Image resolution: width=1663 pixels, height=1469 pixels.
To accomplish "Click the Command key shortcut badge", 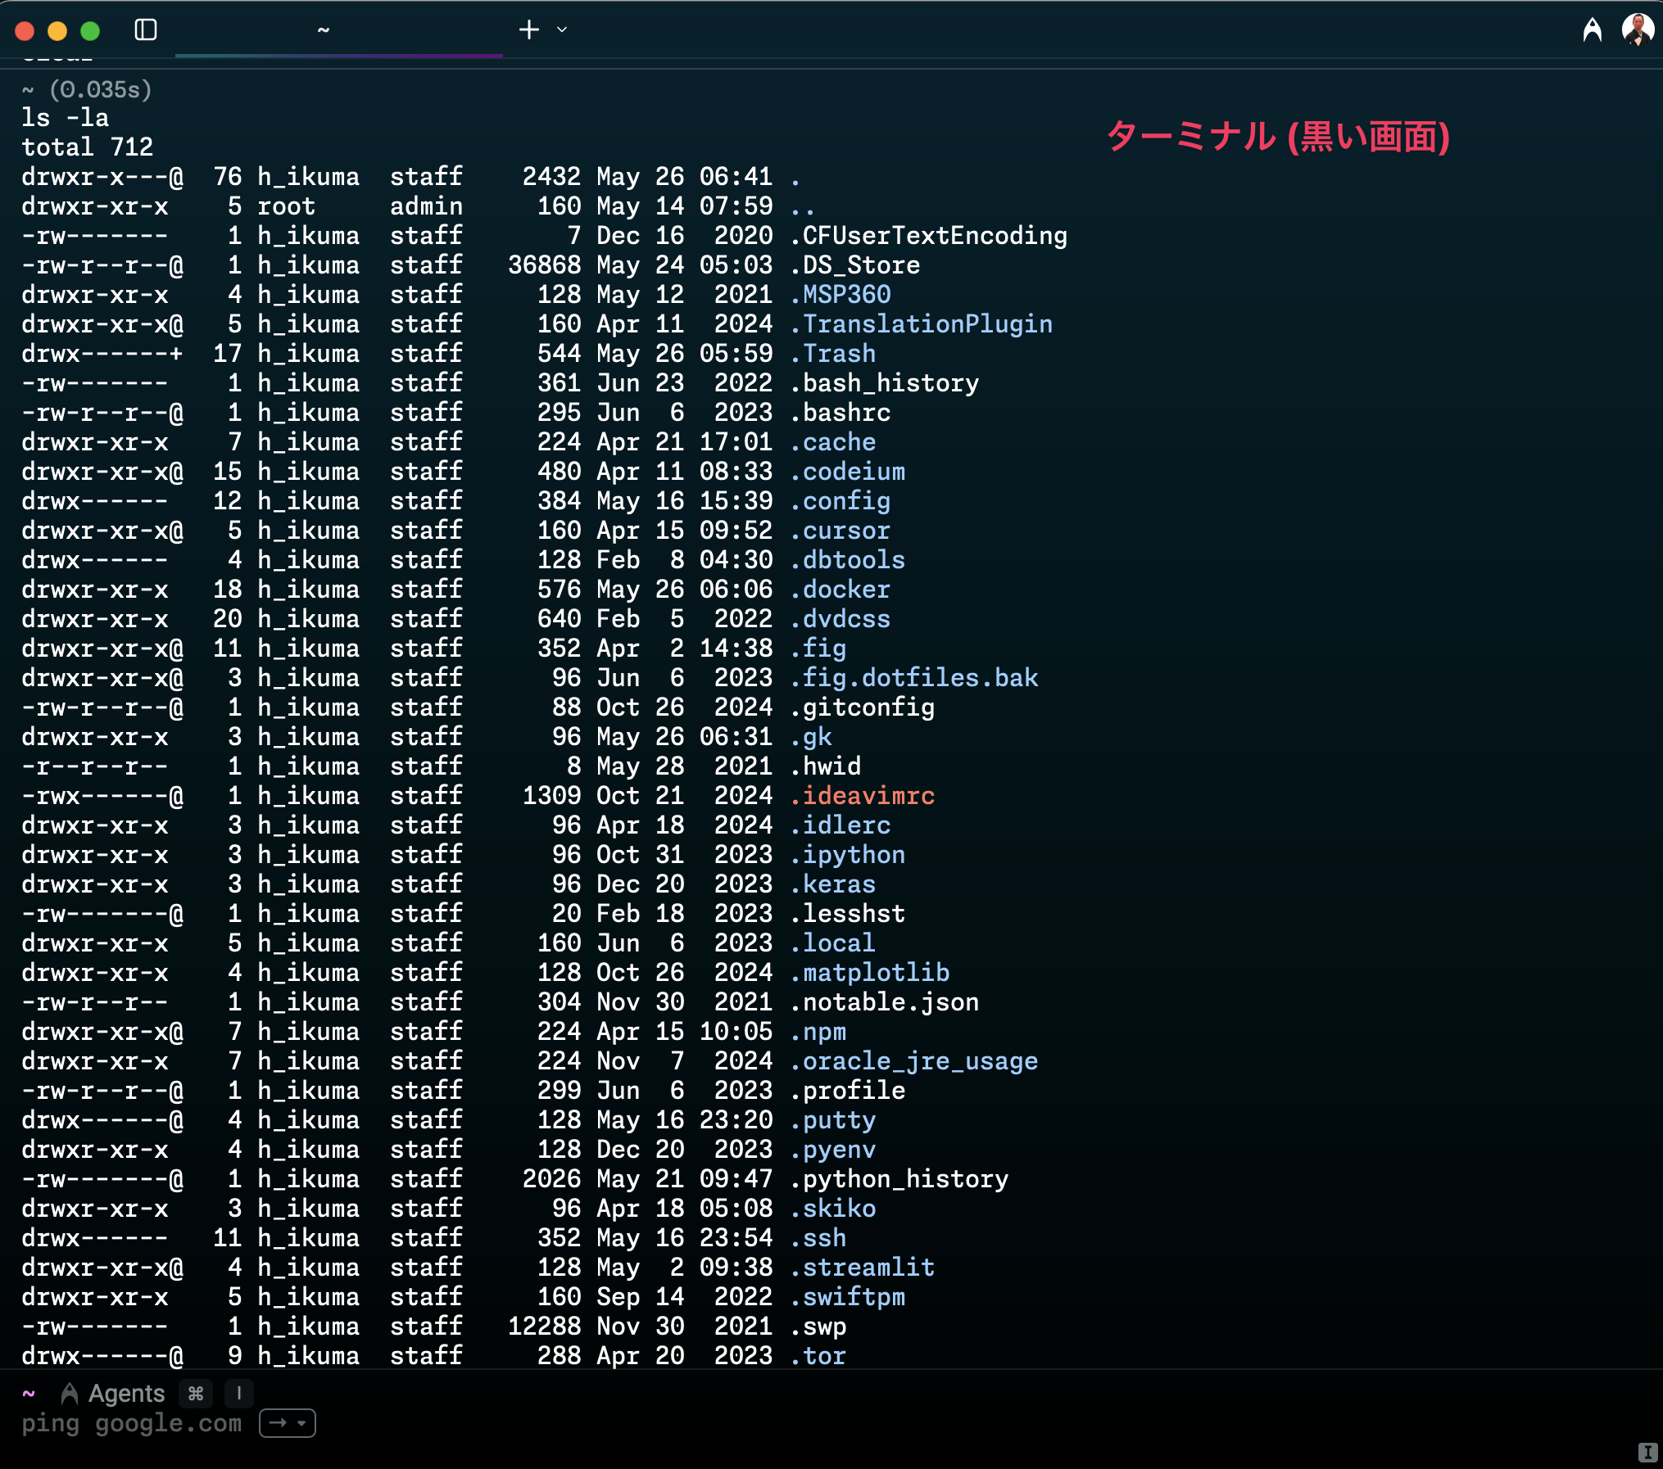I will click(196, 1393).
